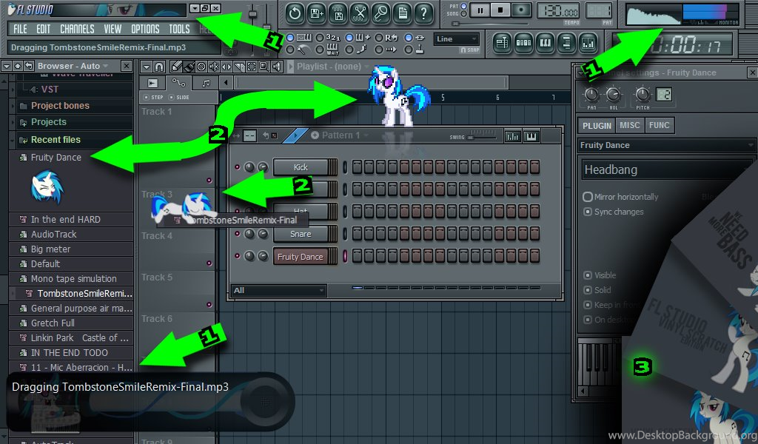Click the Kick channel button
Viewport: 758px width, 444px height.
tap(301, 167)
